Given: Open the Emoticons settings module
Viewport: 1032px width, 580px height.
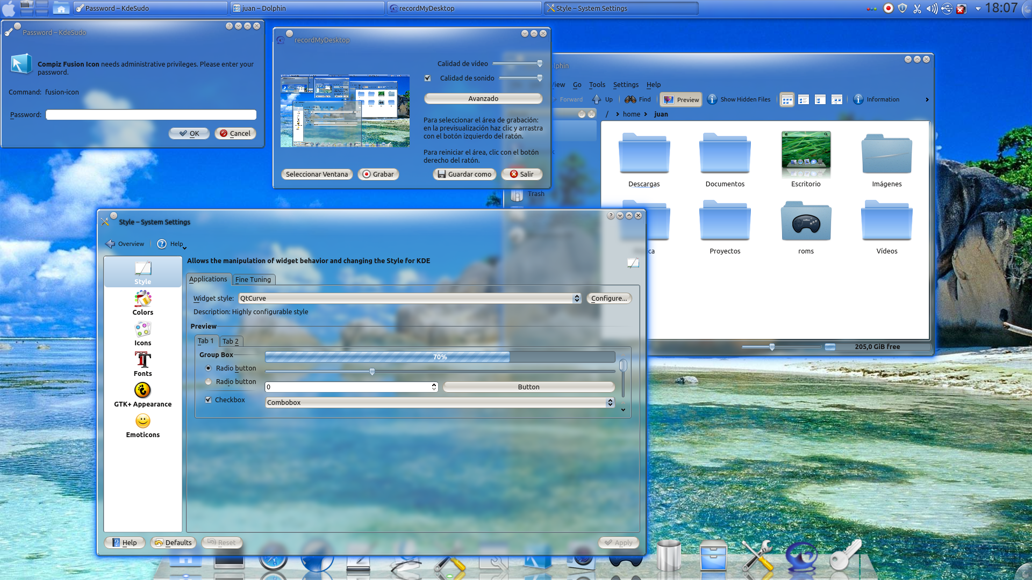Looking at the screenshot, I should click(142, 425).
